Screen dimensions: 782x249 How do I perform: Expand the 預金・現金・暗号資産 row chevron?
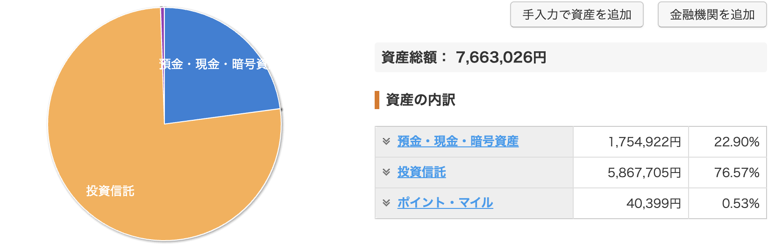[x=386, y=141]
